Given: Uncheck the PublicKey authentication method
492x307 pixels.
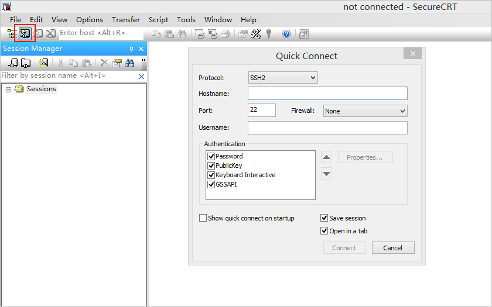Looking at the screenshot, I should point(211,165).
